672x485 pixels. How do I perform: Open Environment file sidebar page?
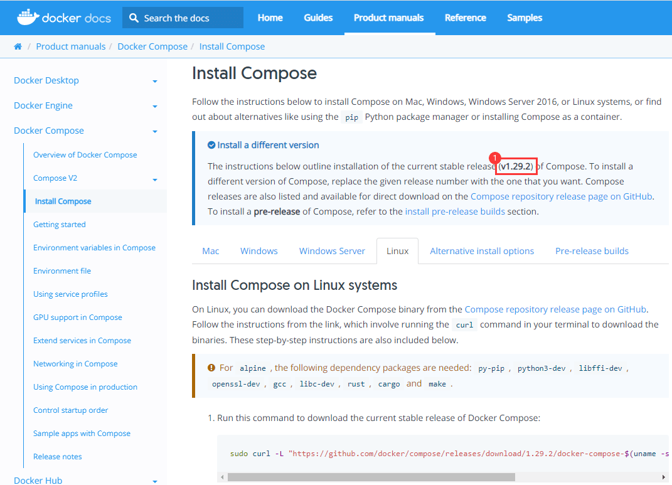62,270
